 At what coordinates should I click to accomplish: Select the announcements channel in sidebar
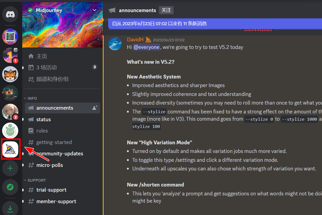click(x=63, y=108)
